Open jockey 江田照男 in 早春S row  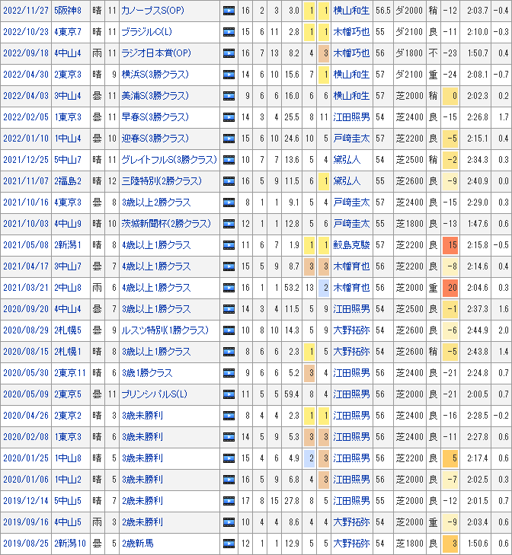[x=351, y=117]
